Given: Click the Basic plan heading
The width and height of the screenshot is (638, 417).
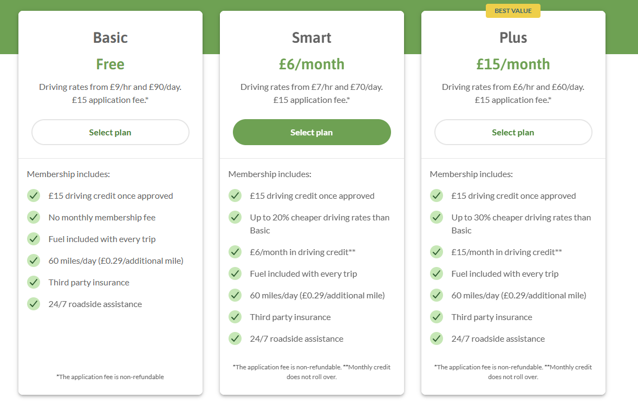Looking at the screenshot, I should pyautogui.click(x=110, y=38).
